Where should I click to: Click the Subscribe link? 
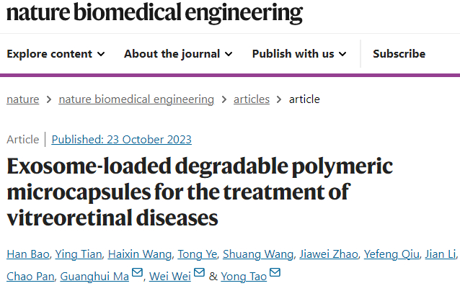(x=399, y=53)
